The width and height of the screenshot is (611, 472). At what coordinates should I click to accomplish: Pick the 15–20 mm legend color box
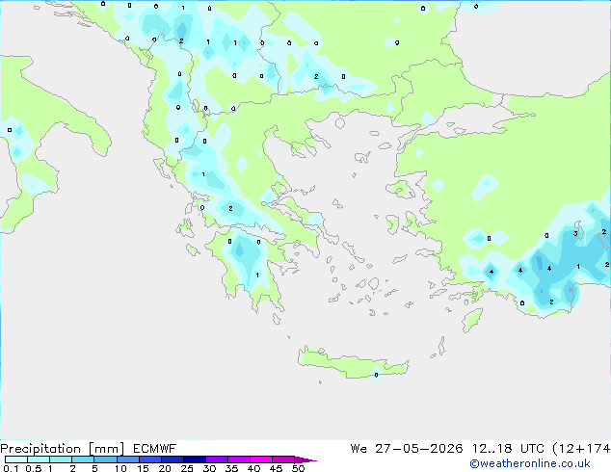(x=150, y=459)
